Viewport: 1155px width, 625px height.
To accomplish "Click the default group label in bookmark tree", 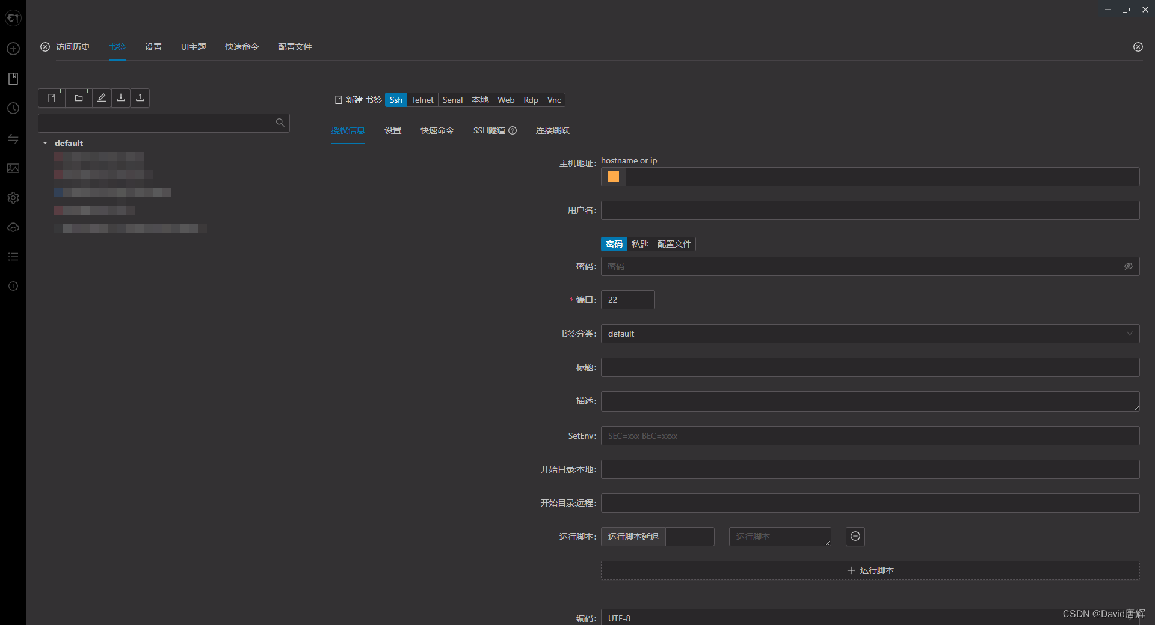I will (69, 143).
